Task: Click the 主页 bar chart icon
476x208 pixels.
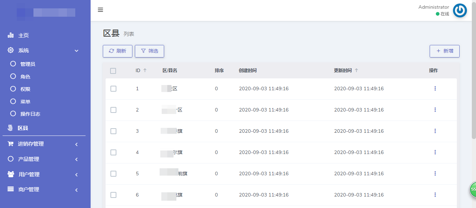Action: [x=10, y=35]
